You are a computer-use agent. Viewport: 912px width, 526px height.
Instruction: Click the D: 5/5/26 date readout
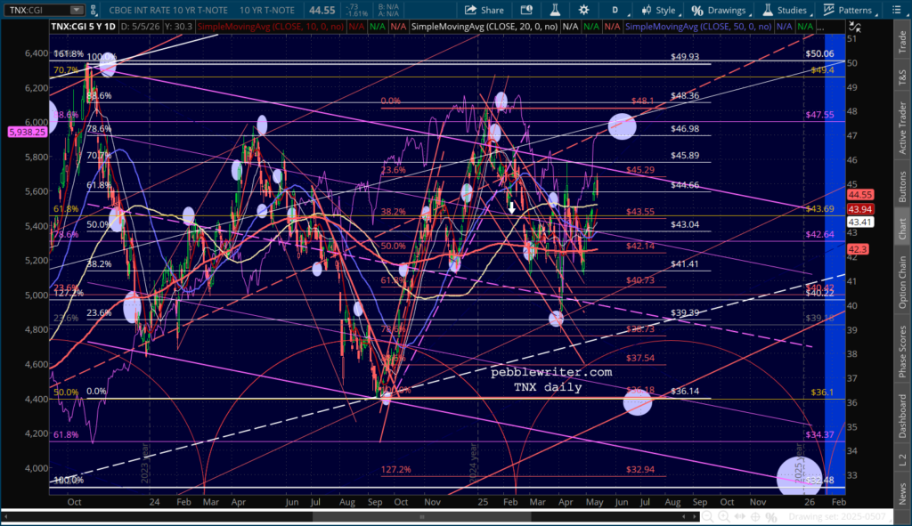(x=138, y=27)
